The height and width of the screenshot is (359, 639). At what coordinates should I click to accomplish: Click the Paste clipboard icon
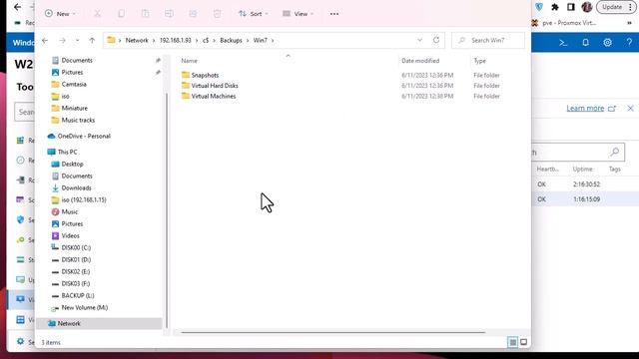tap(145, 14)
